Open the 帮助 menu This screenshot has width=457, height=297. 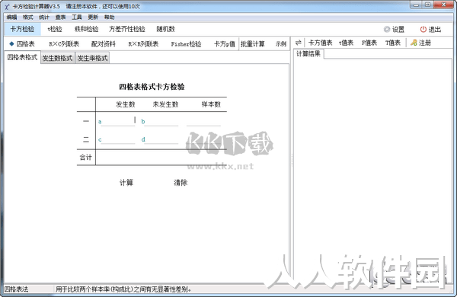[x=109, y=18]
